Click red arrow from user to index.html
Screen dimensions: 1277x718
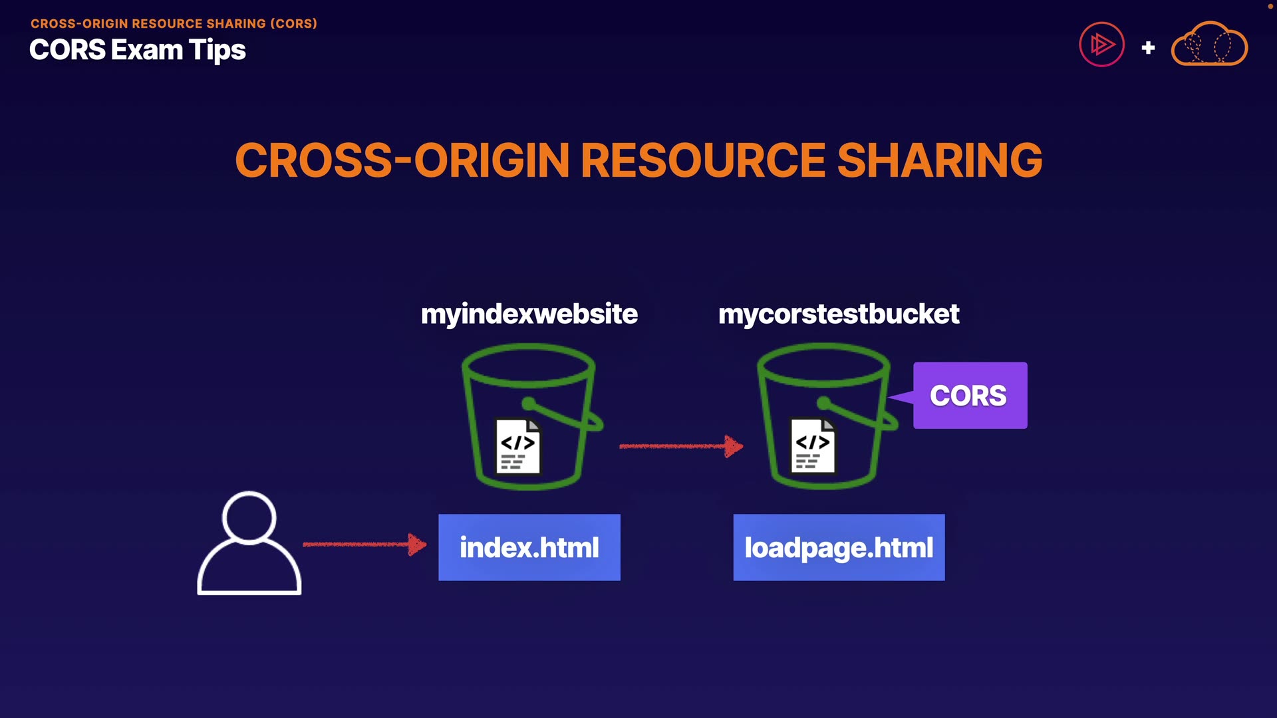(x=364, y=544)
